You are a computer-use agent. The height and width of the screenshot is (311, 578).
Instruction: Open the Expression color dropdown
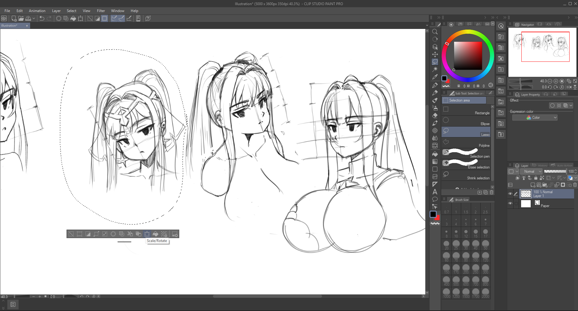(535, 118)
